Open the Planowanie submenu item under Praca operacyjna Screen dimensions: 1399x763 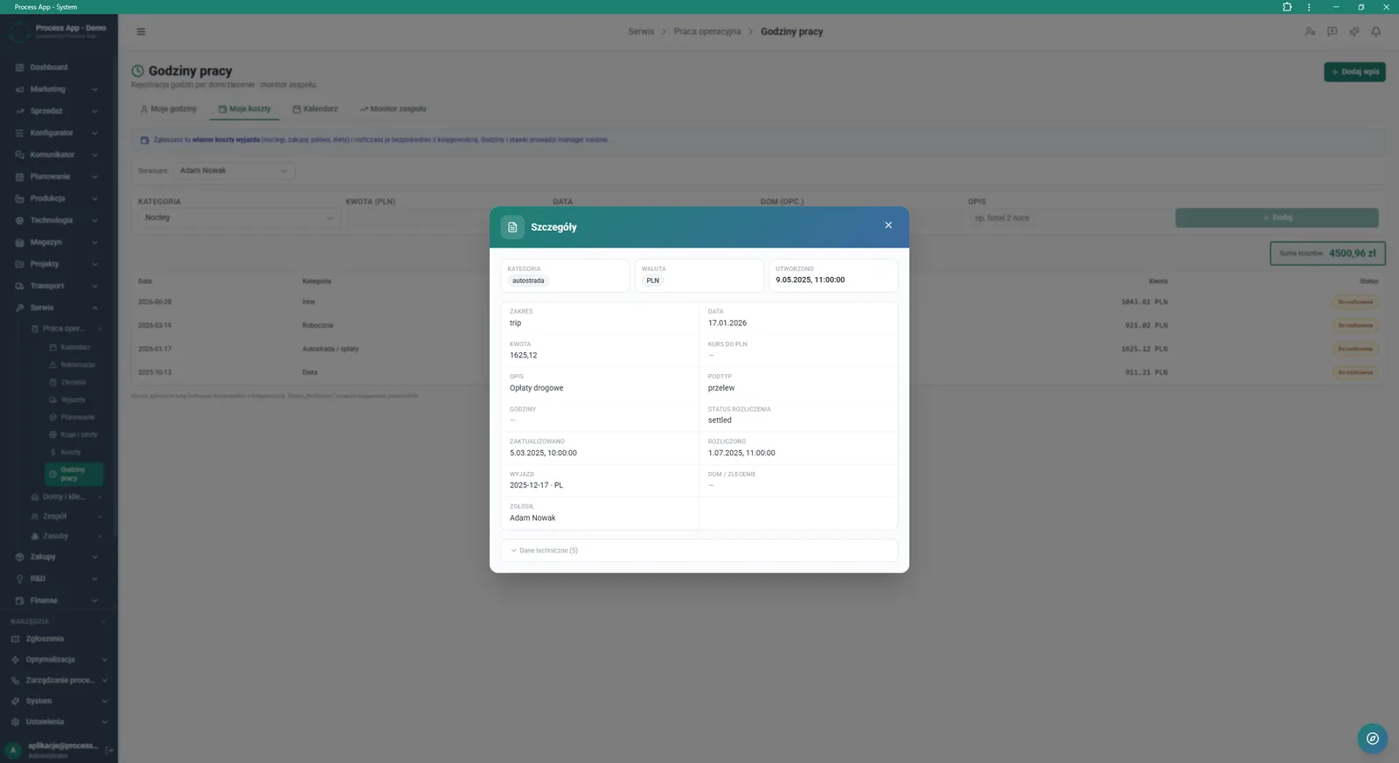(74, 417)
